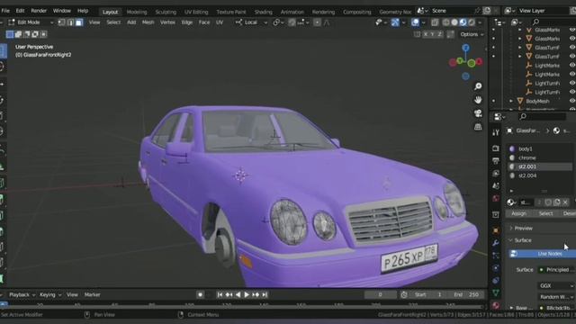Open the Output properties tab
This screenshot has width=576, height=324.
pos(496,161)
